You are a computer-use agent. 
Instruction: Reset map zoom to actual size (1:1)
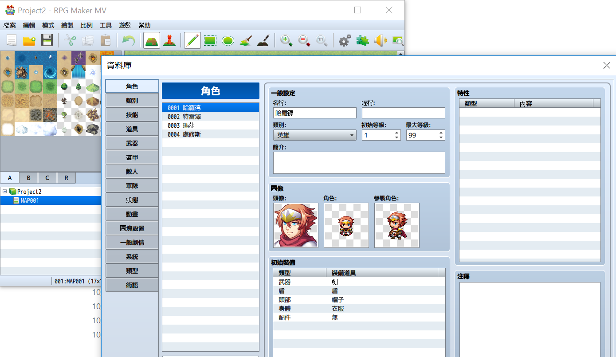pos(322,41)
